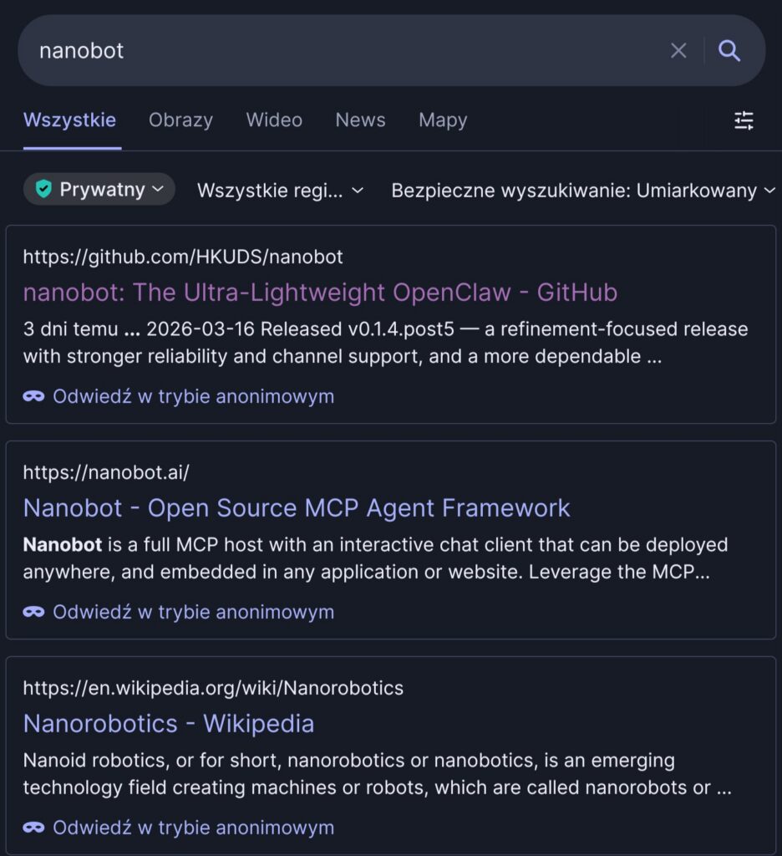Click the mask icon under the nanobot.ai result
The image size is (782, 856).
point(33,612)
